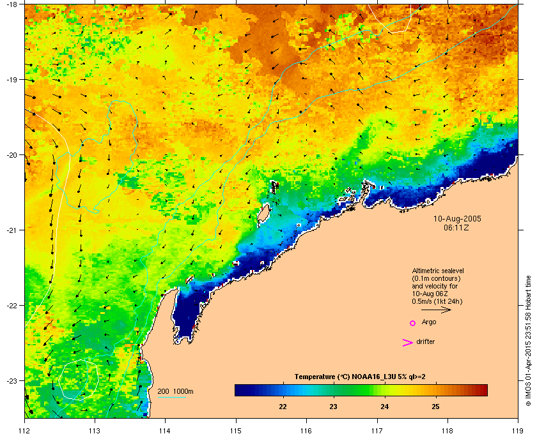
Task: Click latitude axis label -22
Action: 12,305
